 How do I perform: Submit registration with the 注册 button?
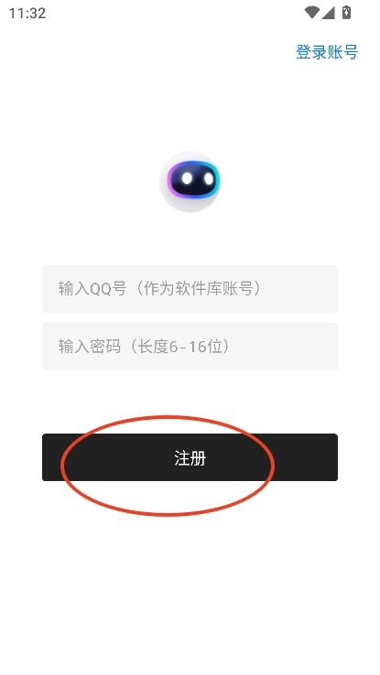pyautogui.click(x=190, y=457)
